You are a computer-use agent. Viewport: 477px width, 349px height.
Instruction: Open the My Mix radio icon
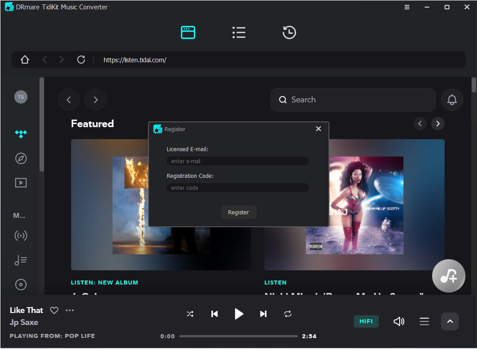pos(21,236)
